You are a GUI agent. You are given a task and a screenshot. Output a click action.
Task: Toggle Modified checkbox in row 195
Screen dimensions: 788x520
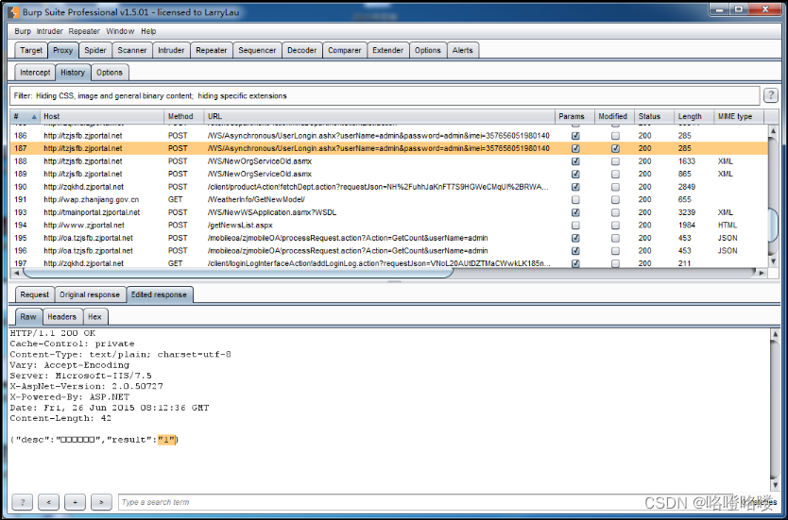click(615, 238)
